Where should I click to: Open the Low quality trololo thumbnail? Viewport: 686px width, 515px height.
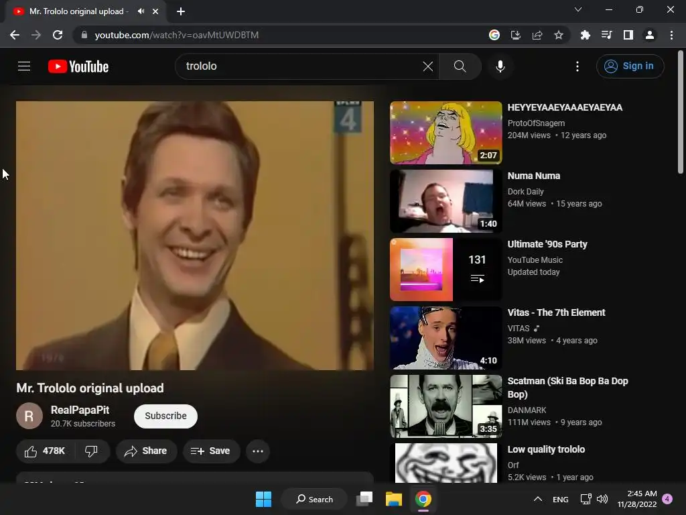[445, 463]
